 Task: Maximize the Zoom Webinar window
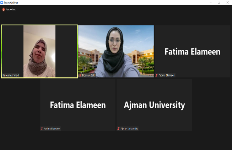click(219, 2)
